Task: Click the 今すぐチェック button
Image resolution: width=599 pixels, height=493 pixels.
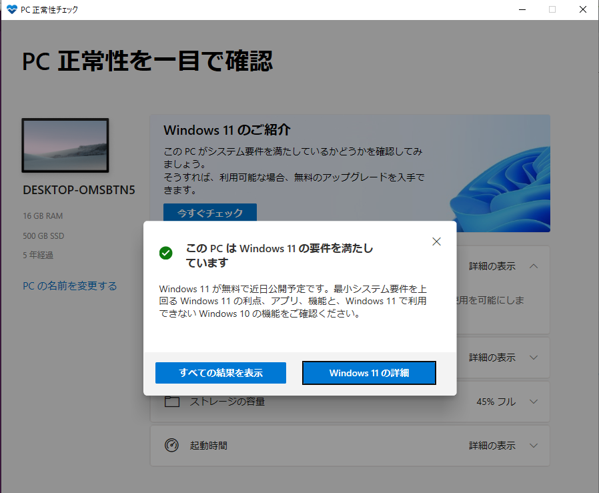Action: click(x=209, y=213)
